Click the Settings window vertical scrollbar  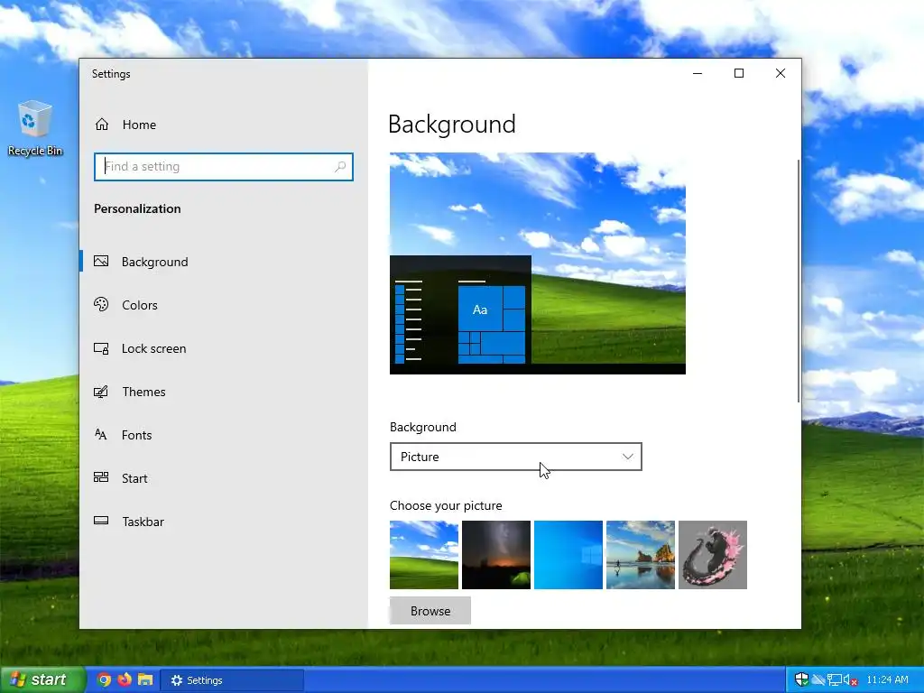coord(799,282)
